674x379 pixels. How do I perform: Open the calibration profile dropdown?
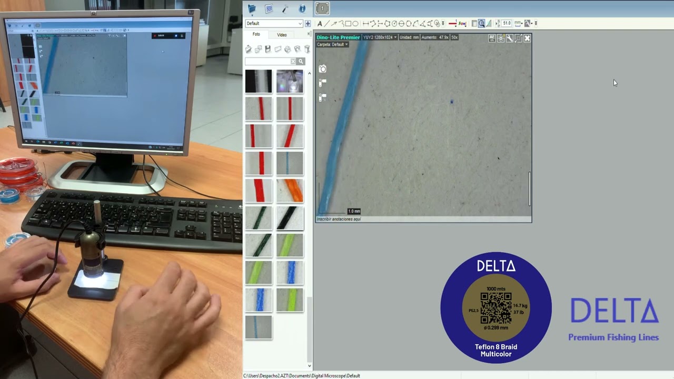(x=528, y=23)
